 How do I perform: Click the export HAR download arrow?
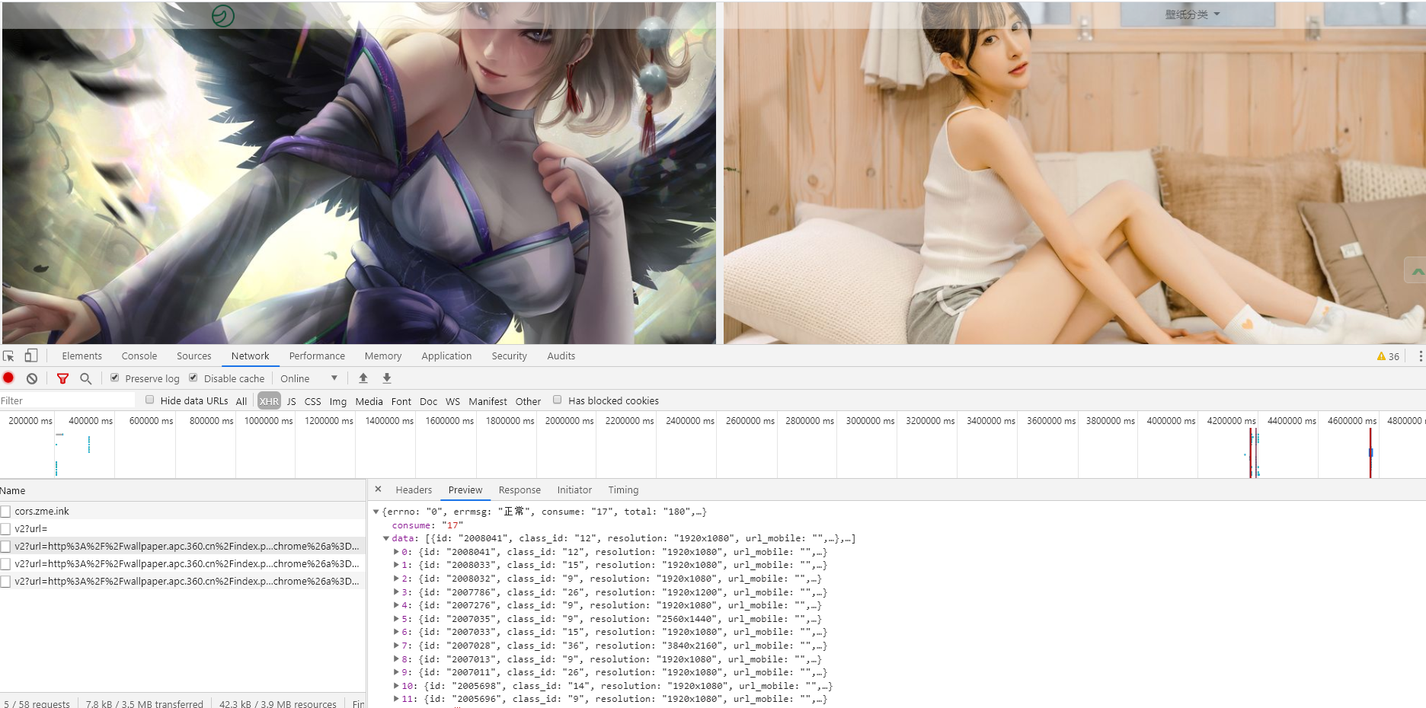coord(387,378)
